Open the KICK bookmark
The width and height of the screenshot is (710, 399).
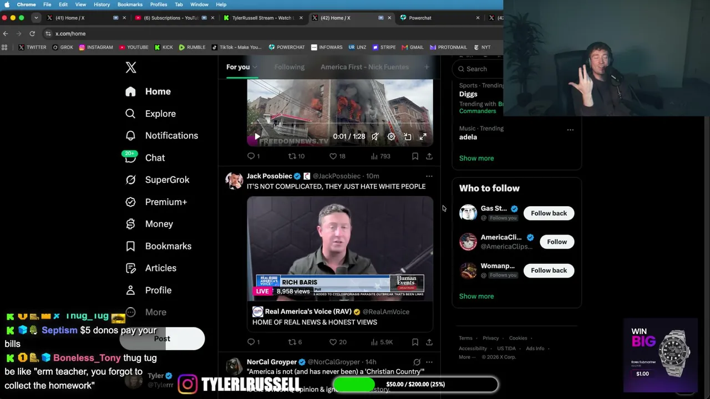[164, 48]
